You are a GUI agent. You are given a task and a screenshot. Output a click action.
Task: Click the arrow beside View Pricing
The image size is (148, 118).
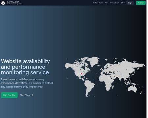(32, 95)
